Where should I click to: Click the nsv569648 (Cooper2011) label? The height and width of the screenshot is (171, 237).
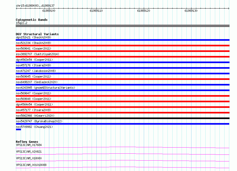click(34, 99)
